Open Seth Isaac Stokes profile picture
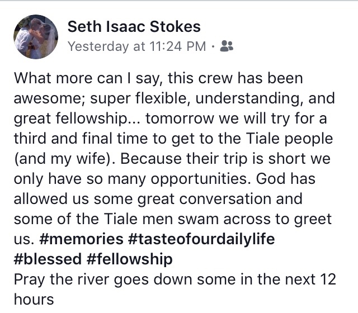This screenshot has width=358, height=313. click(x=35, y=37)
